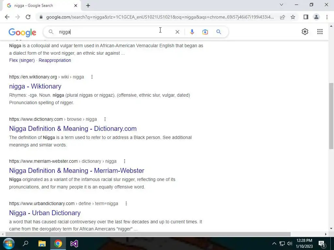This screenshot has width=334, height=250.
Task: Click the en.wiktionary.org URL breadcrumb
Action: [x=46, y=77]
